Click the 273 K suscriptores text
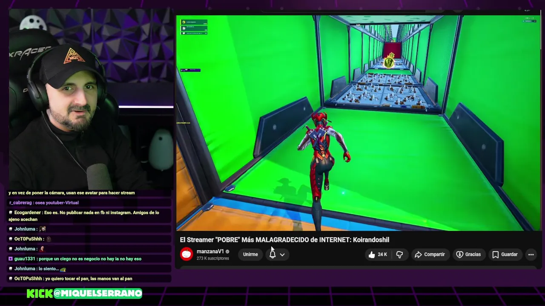Image resolution: width=545 pixels, height=306 pixels. point(212,258)
